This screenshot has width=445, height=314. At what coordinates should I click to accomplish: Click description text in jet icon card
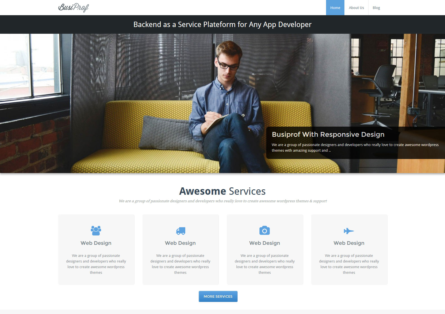(349, 264)
